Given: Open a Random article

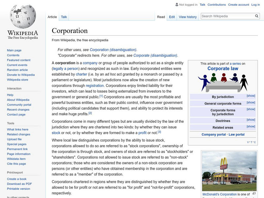Looking at the screenshot, I should (17, 70).
